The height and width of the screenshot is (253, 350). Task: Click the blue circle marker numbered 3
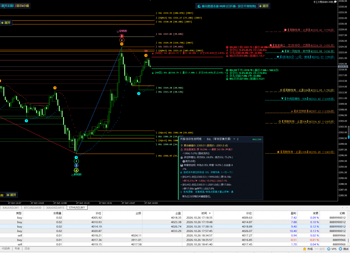tap(76, 165)
